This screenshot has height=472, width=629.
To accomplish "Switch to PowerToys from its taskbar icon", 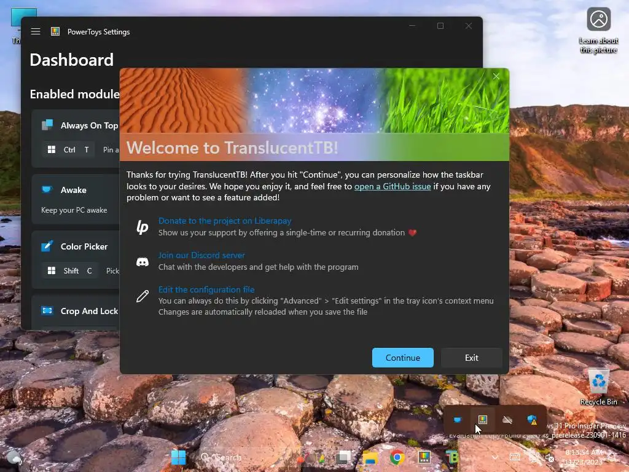I will click(424, 457).
